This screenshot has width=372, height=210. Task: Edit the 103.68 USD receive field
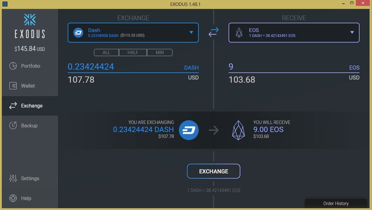tap(294, 80)
